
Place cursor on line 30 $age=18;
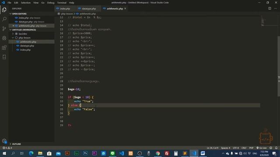(x=74, y=89)
